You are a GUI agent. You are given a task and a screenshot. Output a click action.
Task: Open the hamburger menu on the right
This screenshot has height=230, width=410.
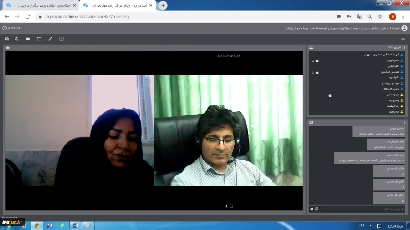pos(403,39)
